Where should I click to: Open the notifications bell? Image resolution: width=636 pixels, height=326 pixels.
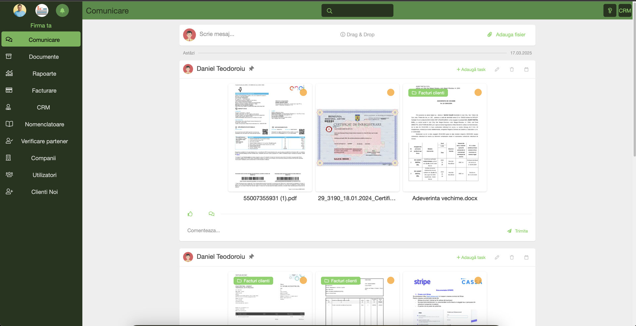[x=62, y=11]
